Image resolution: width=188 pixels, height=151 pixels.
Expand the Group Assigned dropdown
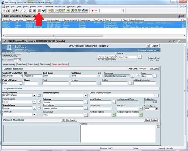coord(34,95)
